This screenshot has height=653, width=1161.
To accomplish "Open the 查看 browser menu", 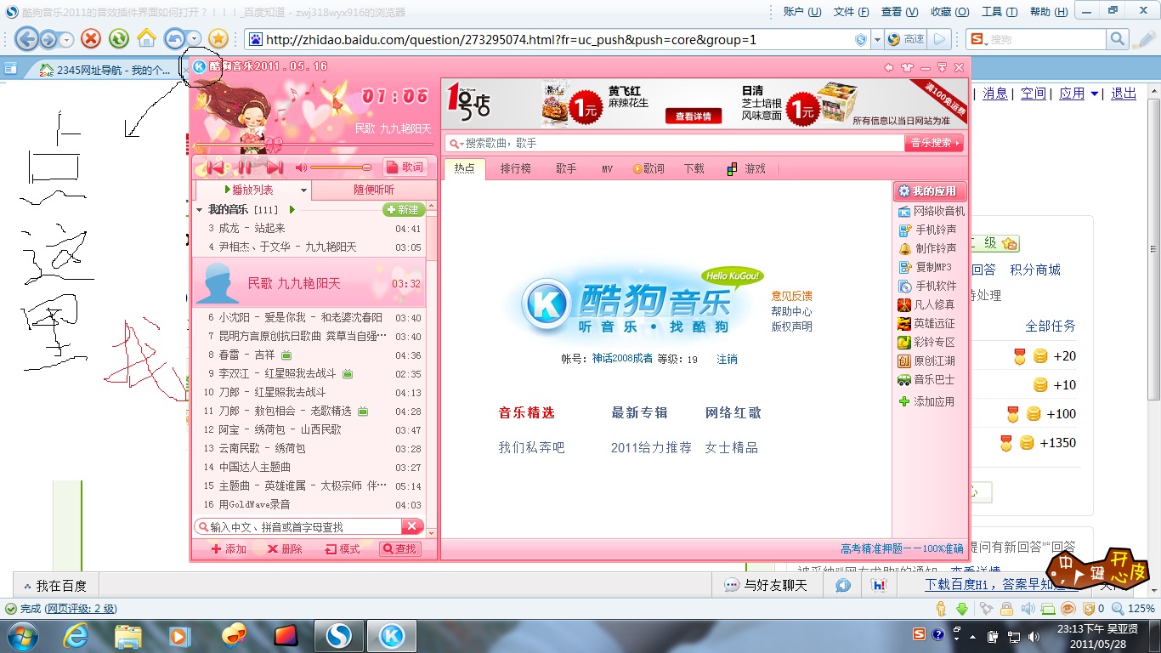I will tap(900, 11).
